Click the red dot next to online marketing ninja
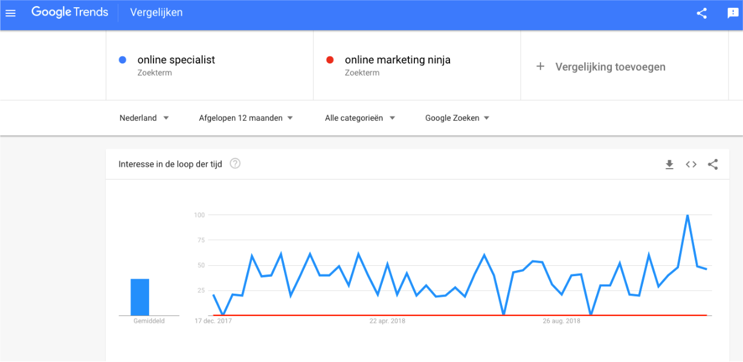 330,60
